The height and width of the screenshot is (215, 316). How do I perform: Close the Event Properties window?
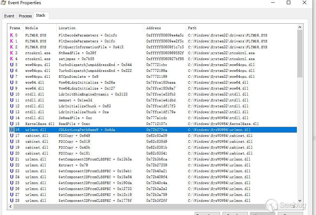tap(305, 3)
